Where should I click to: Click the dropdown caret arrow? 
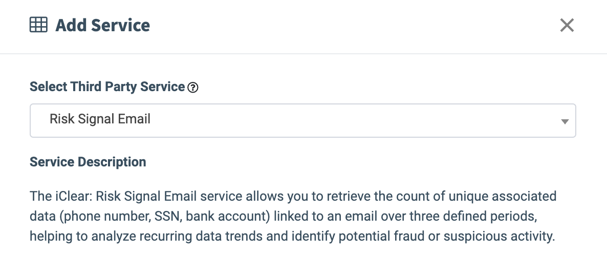pos(565,121)
